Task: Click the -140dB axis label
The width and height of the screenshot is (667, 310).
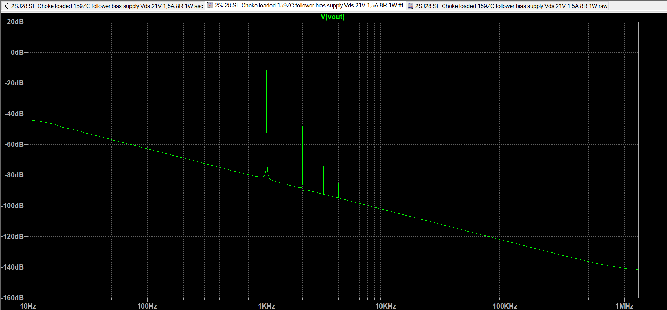Action: tap(13, 267)
